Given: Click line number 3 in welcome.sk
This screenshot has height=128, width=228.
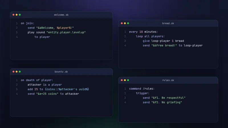Looking at the screenshot, I should click(17, 32).
